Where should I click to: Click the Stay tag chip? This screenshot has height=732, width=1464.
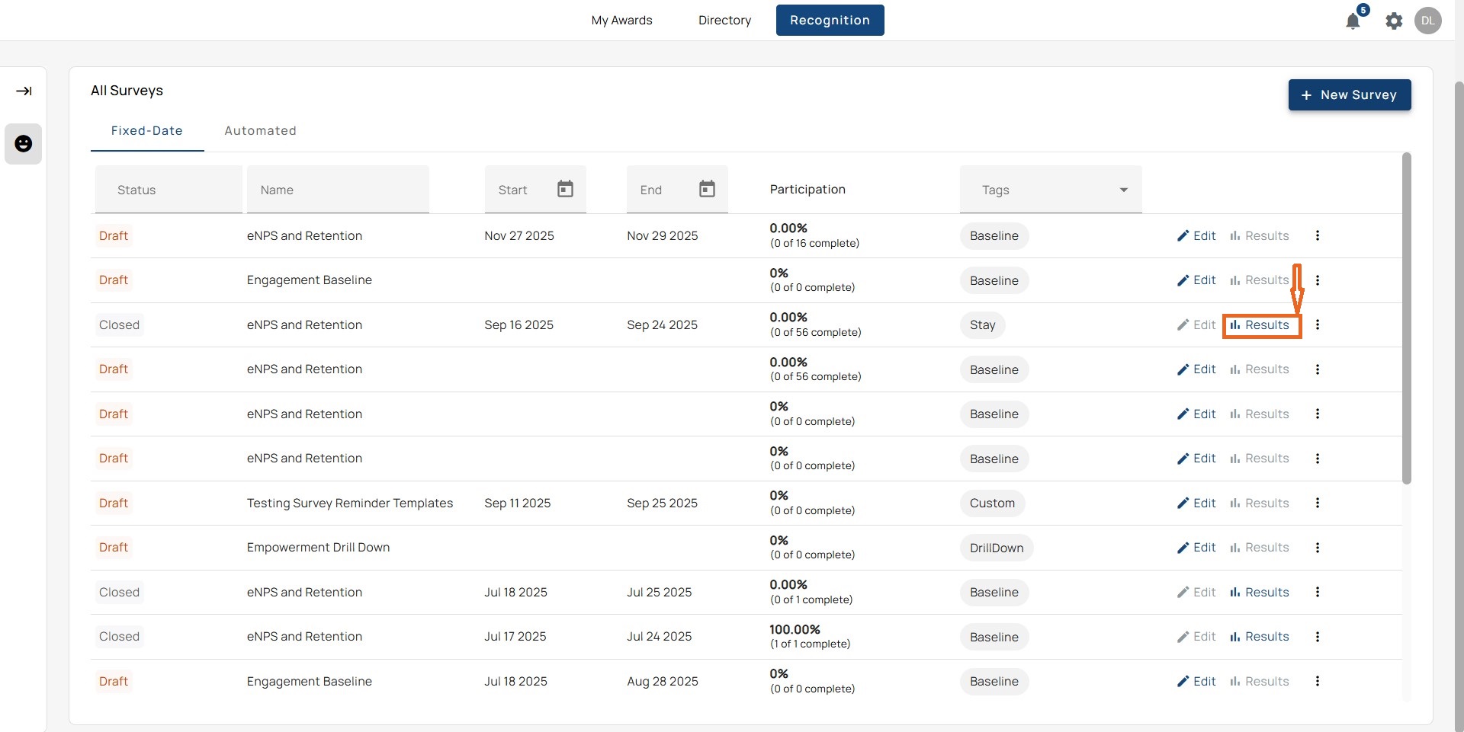(982, 325)
